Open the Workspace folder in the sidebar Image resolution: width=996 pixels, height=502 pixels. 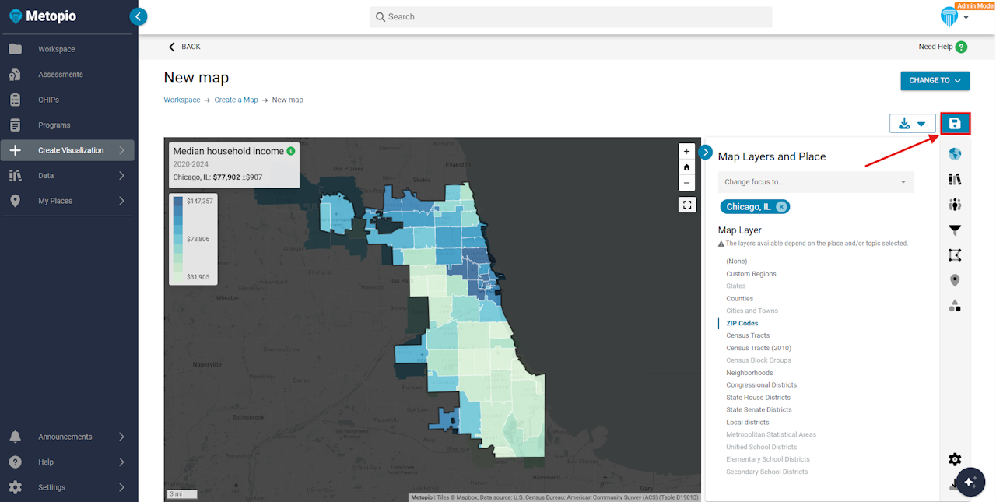[x=56, y=49]
